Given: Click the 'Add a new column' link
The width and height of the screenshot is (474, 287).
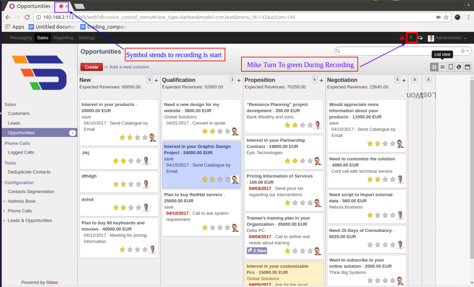Looking at the screenshot, I should 129,67.
